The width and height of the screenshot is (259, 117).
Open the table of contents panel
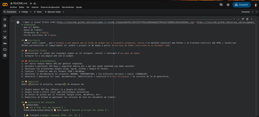click(5, 19)
